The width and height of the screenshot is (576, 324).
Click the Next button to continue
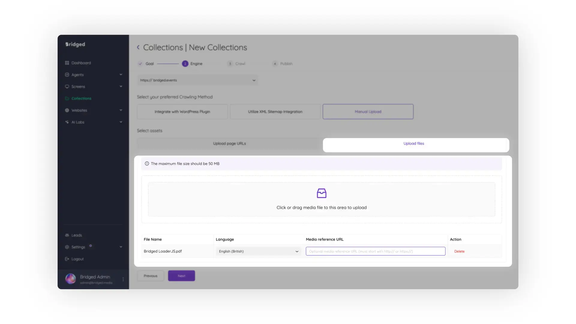(181, 275)
